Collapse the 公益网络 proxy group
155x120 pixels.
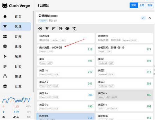click(x=150, y=18)
